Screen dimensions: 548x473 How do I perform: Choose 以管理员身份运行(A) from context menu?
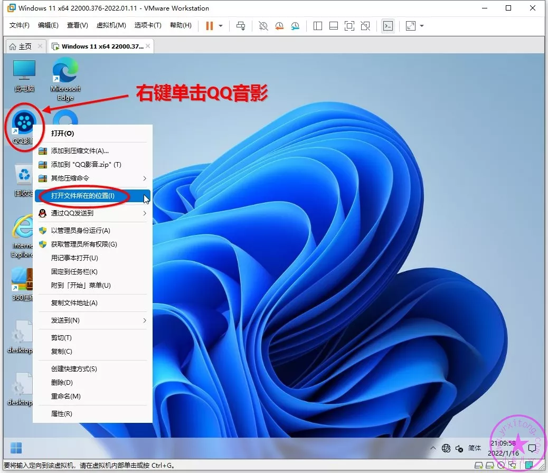(x=80, y=231)
